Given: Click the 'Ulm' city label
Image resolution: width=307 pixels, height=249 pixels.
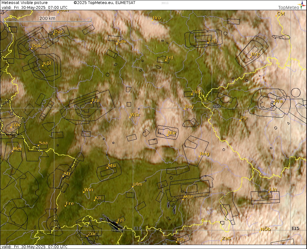Looking at the screenshot, I should [x=138, y=184].
